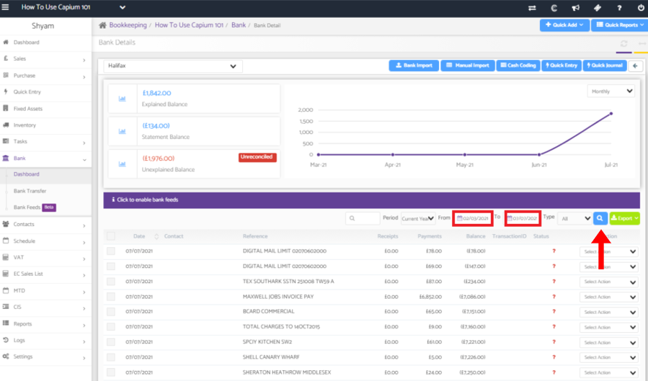Open the Bookkeeping breadcrumb link
Viewport: 648px width, 381px height.
(128, 25)
